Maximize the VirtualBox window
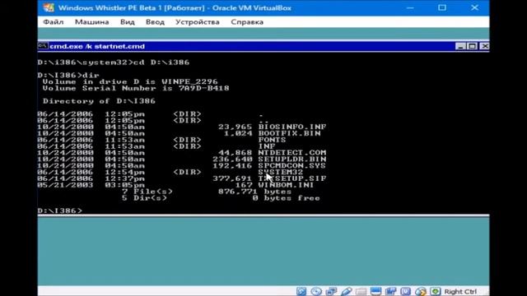This screenshot has width=527, height=296. [x=442, y=7]
